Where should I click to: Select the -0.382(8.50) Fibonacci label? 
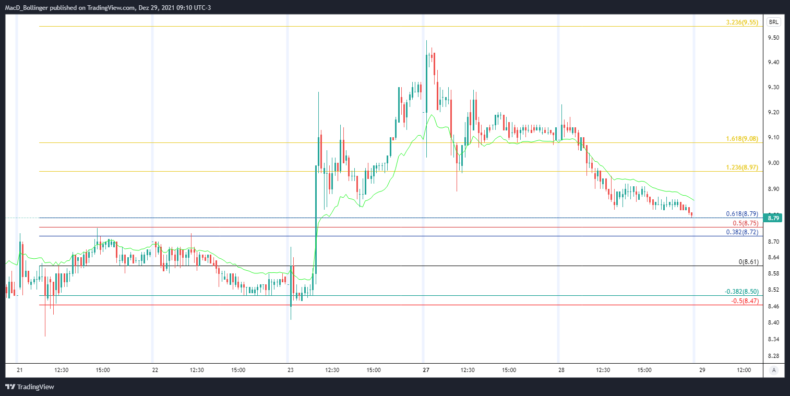coord(741,292)
